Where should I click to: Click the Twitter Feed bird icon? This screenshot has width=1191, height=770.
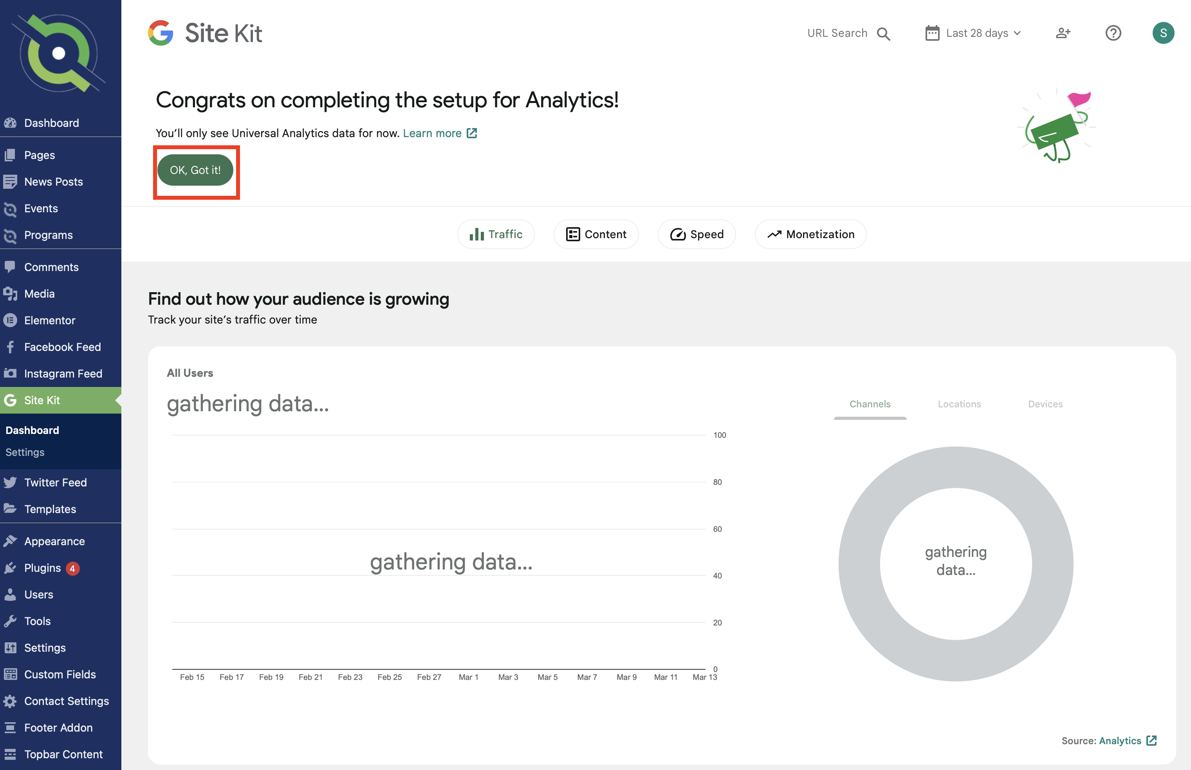(x=10, y=483)
